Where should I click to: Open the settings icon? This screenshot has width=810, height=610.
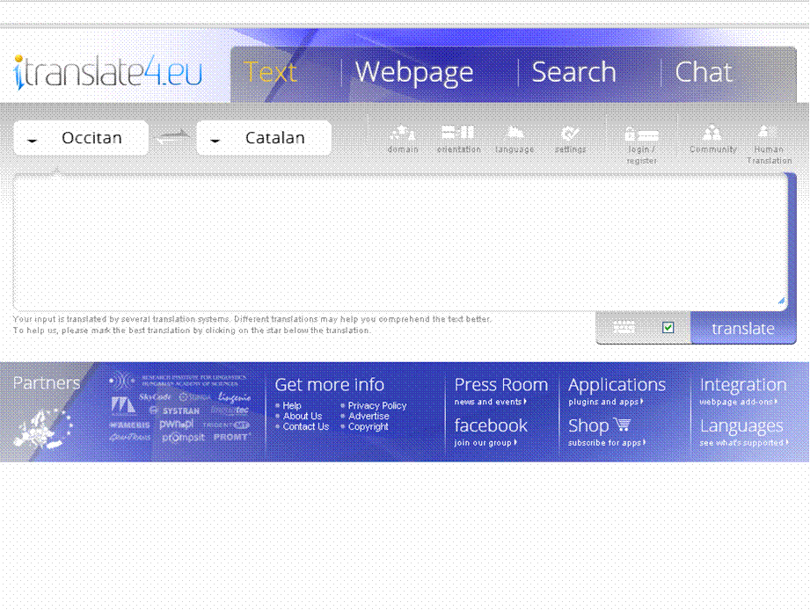point(569,134)
